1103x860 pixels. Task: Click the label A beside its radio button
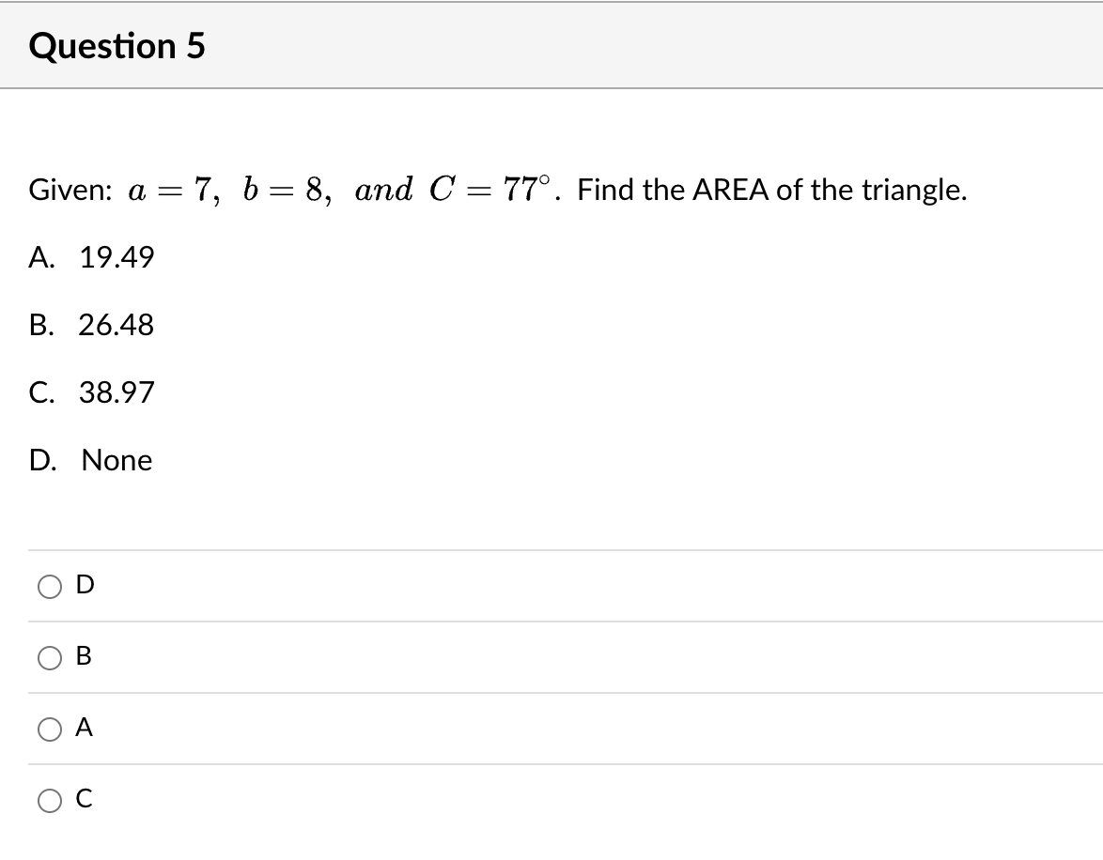coord(83,728)
